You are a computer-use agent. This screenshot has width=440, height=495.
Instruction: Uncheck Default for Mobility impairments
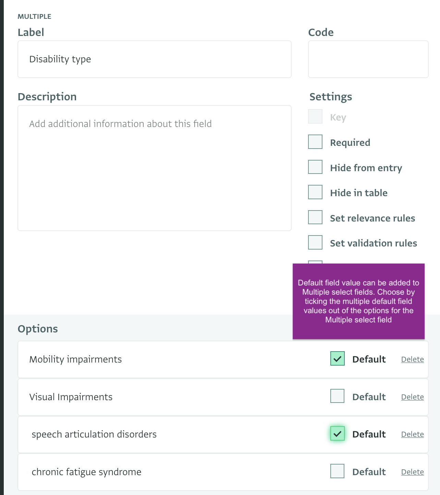pyautogui.click(x=337, y=359)
